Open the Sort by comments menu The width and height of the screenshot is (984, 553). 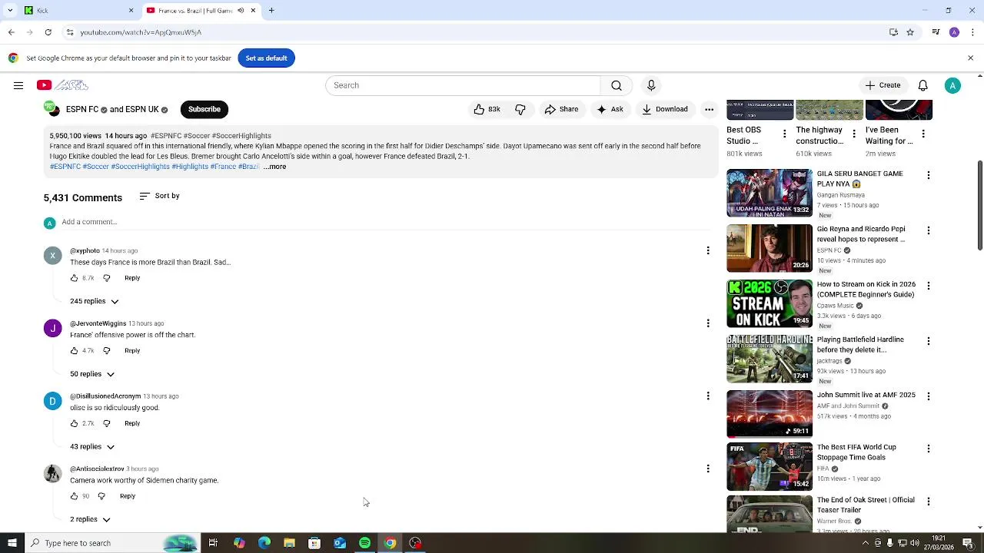coord(159,196)
